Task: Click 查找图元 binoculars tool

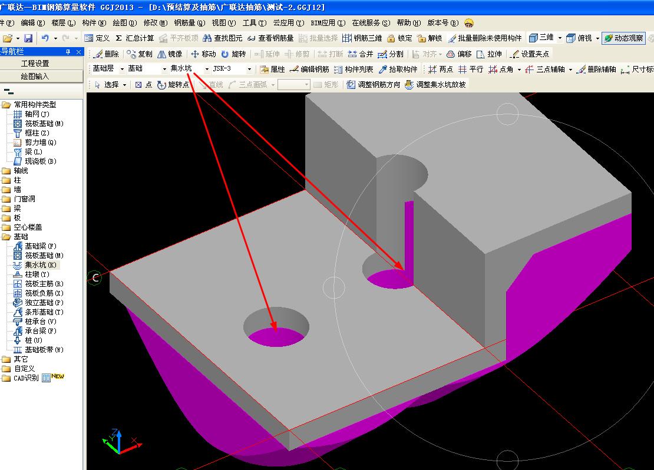Action: (x=223, y=38)
